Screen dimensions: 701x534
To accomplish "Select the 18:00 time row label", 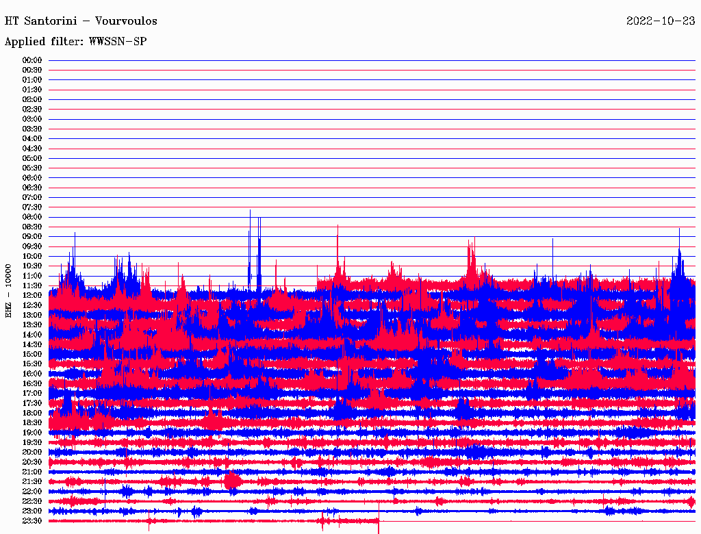I will 32,413.
